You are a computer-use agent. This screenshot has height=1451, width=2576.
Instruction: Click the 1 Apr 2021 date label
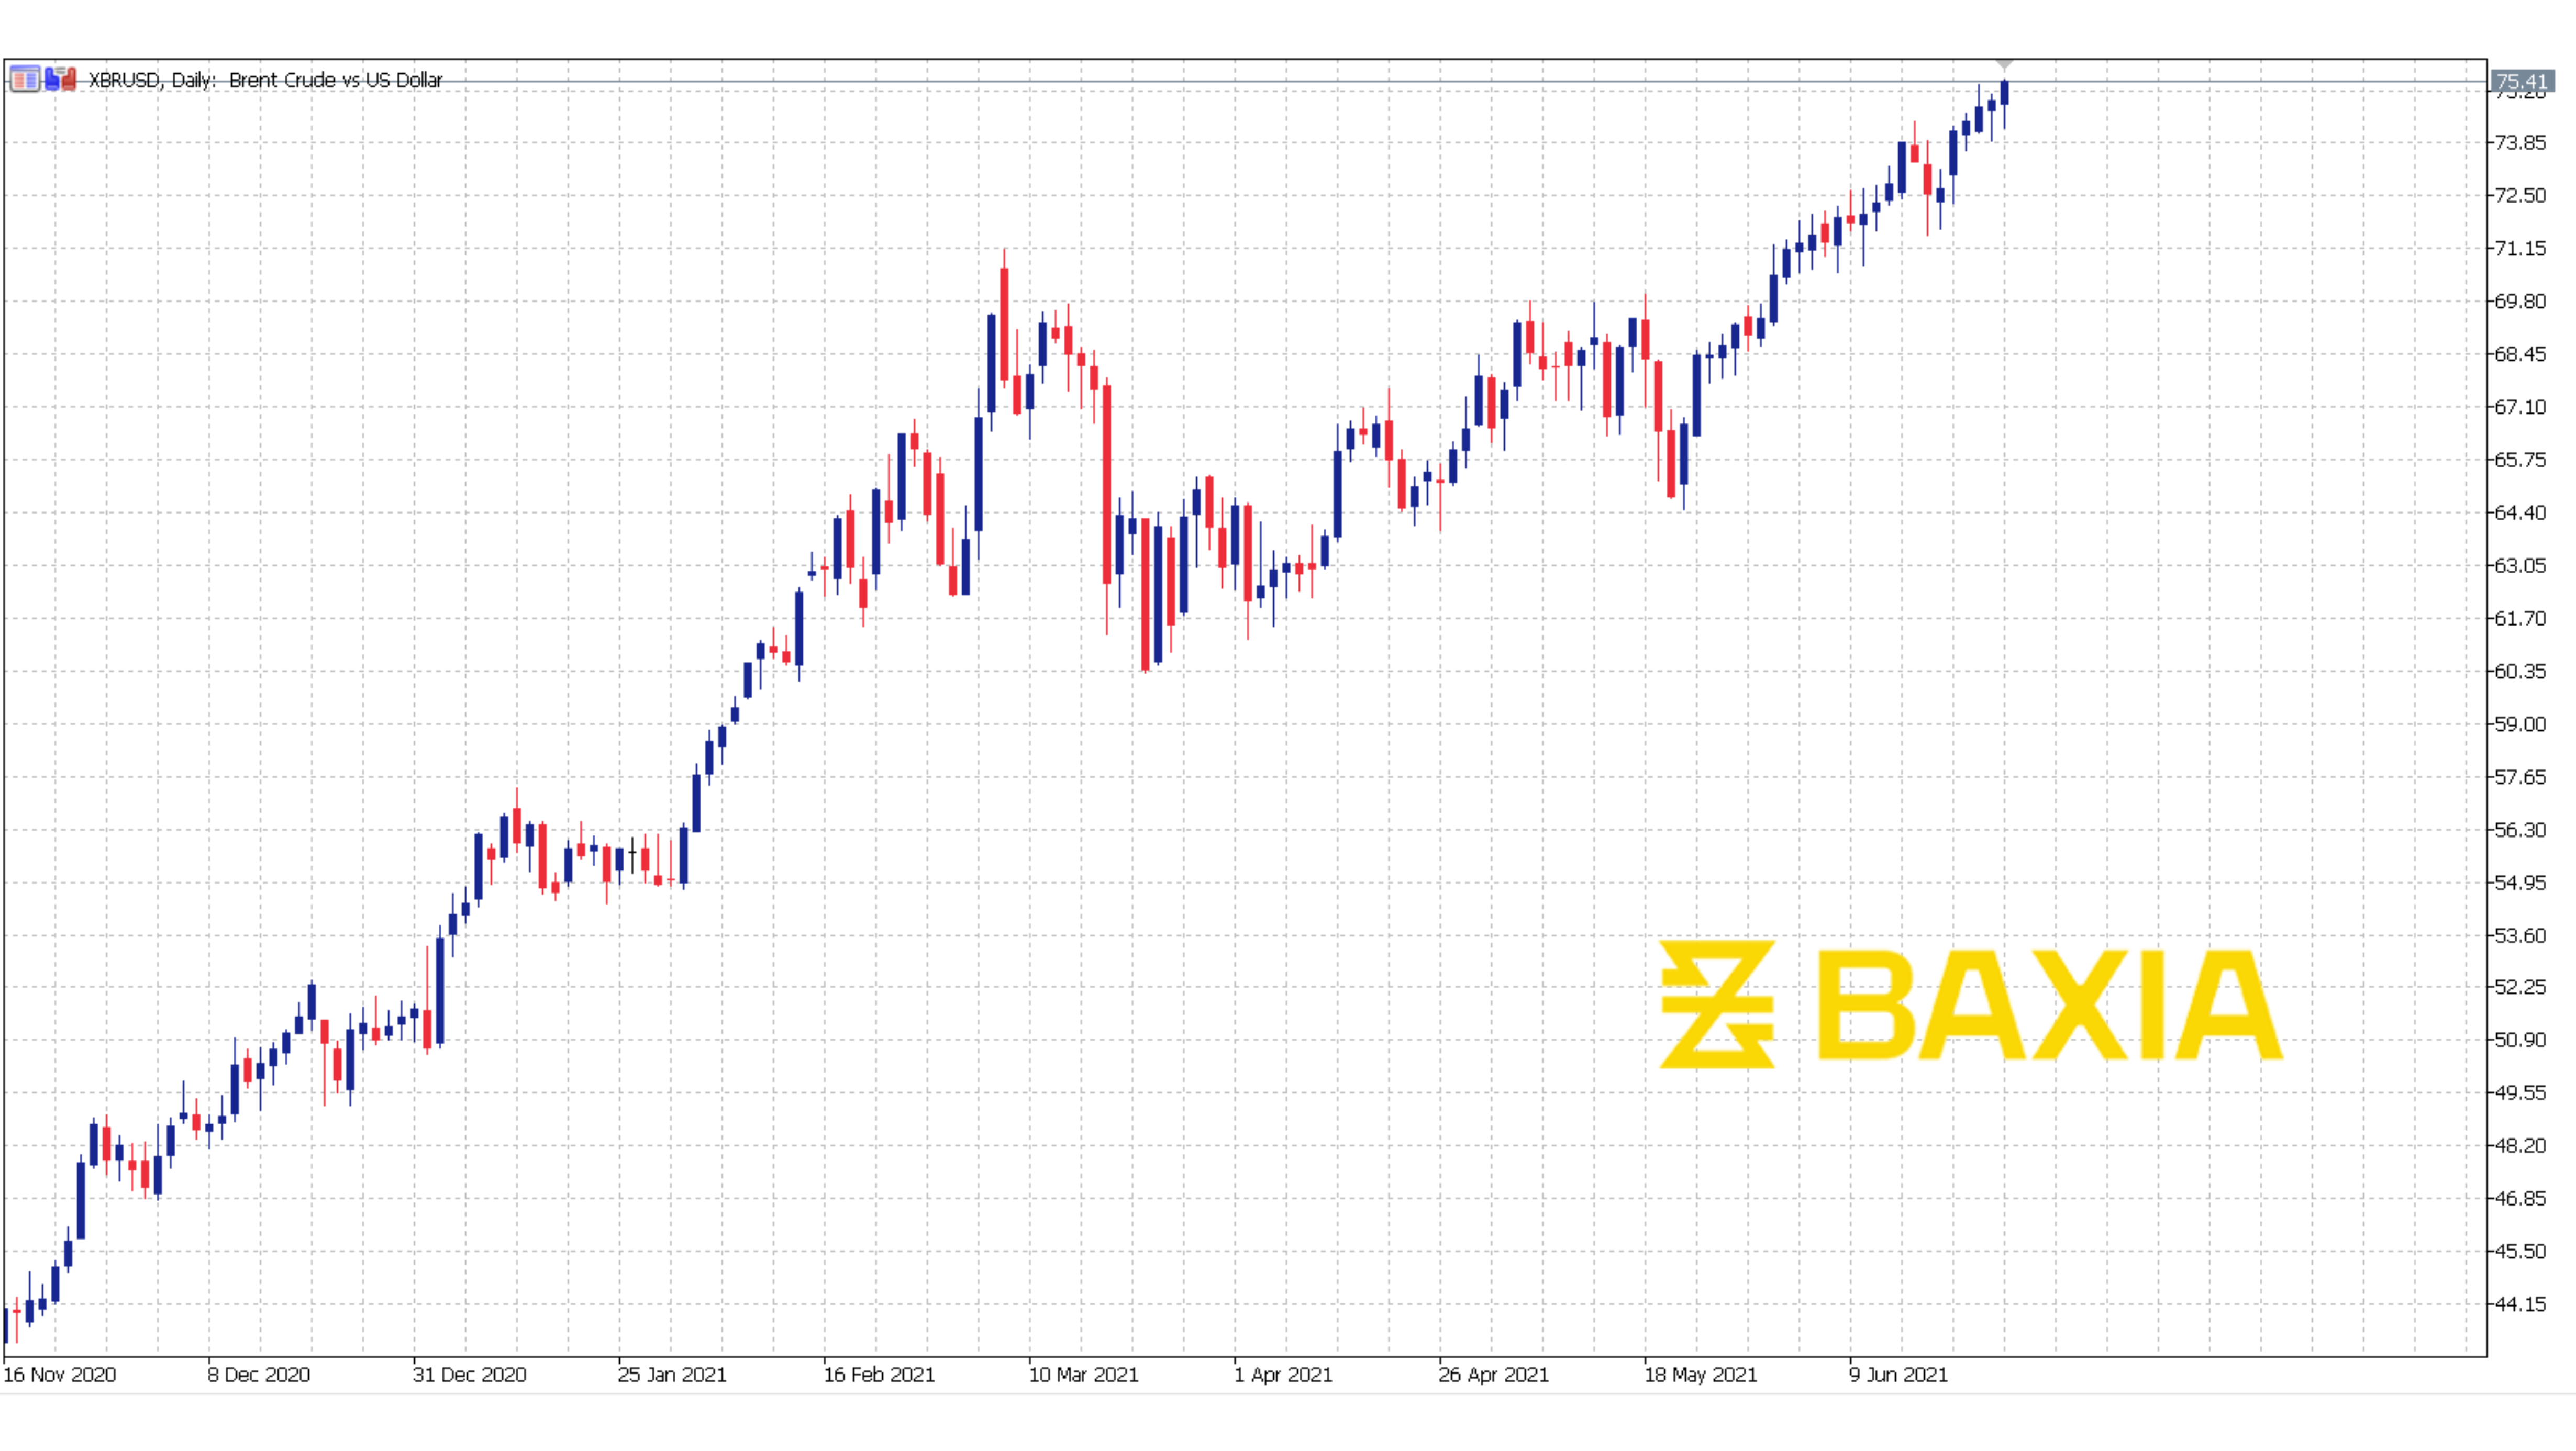pos(1284,1375)
